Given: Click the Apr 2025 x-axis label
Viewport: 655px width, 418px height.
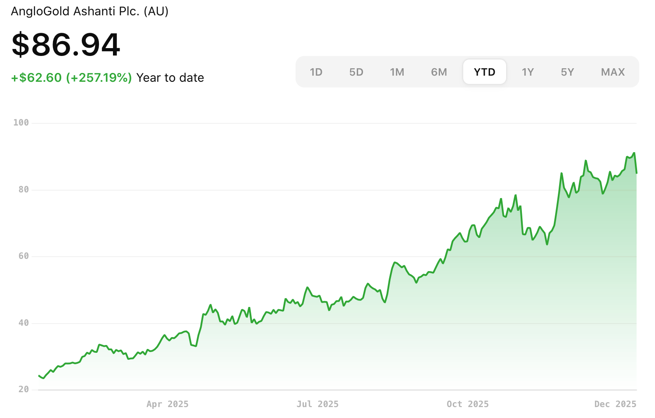Looking at the screenshot, I should pyautogui.click(x=167, y=404).
